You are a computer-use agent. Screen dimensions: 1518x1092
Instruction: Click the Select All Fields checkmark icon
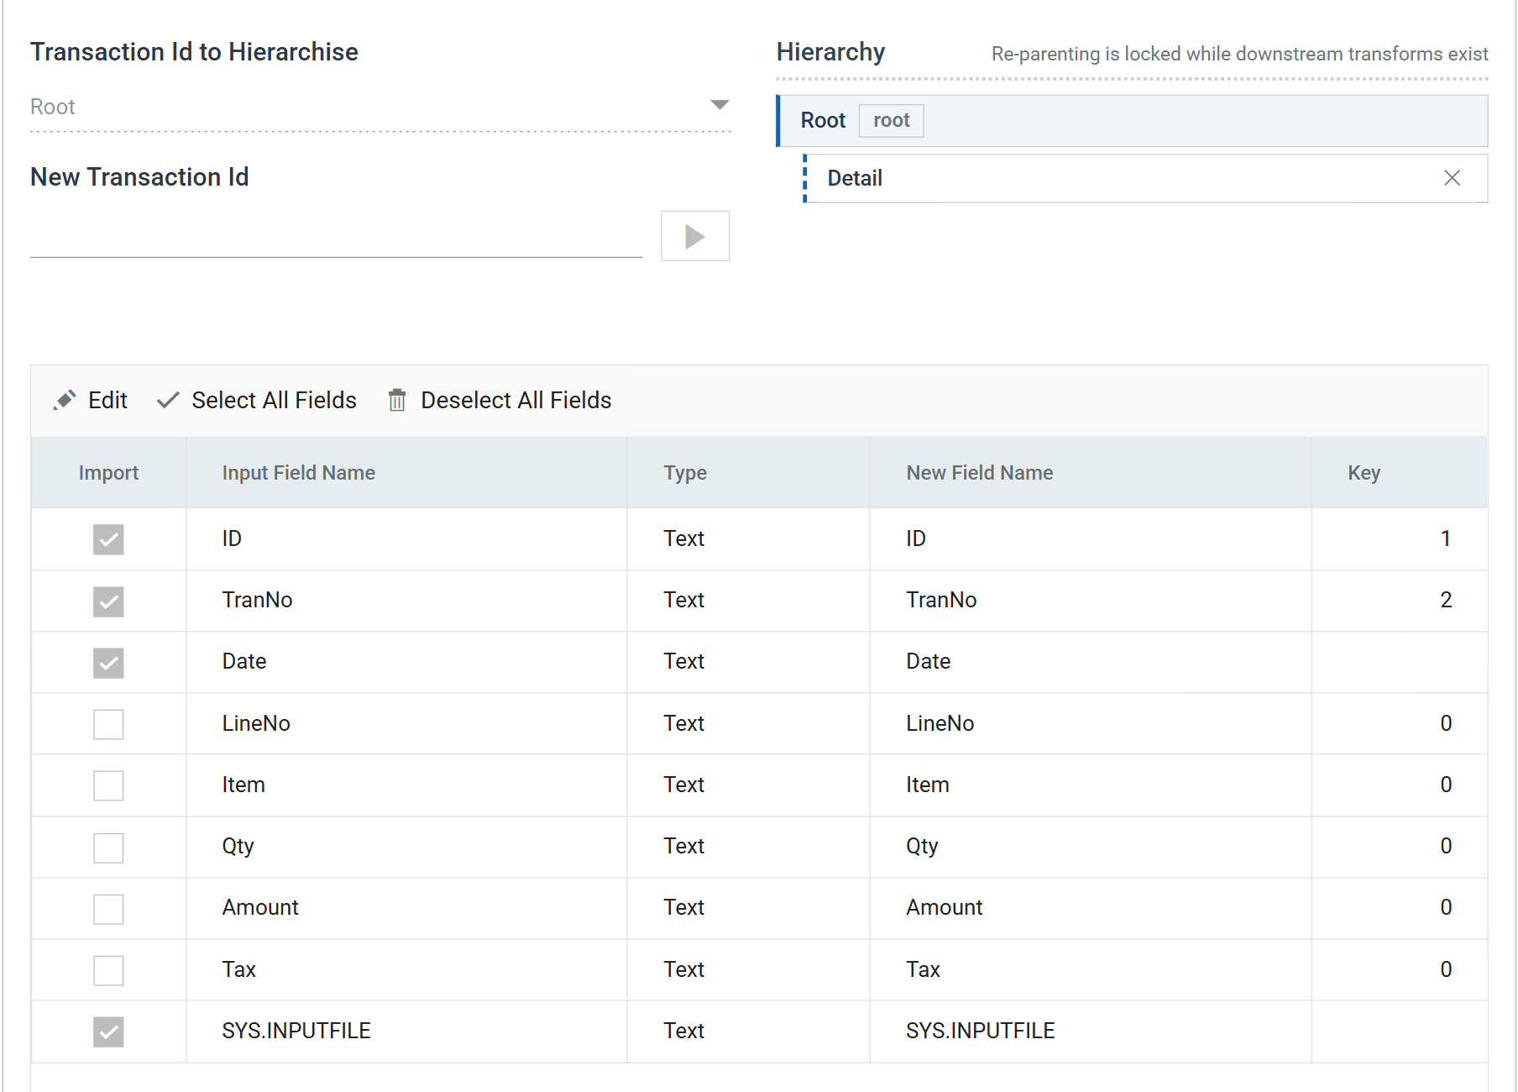168,400
